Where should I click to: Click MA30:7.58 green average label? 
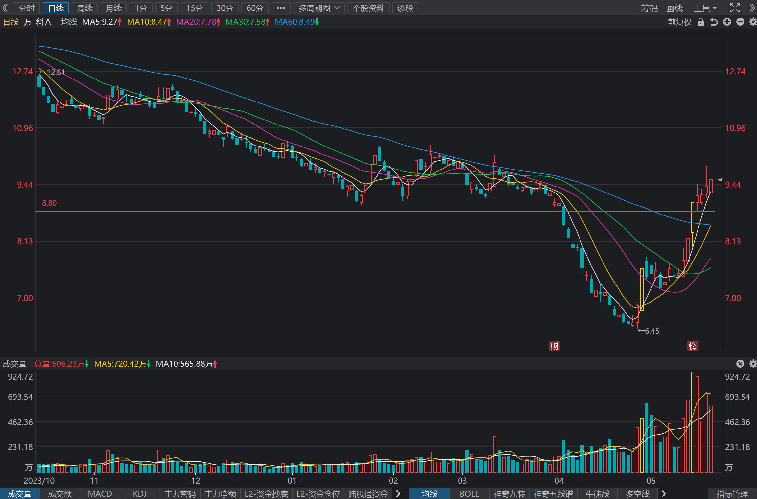pyautogui.click(x=248, y=22)
